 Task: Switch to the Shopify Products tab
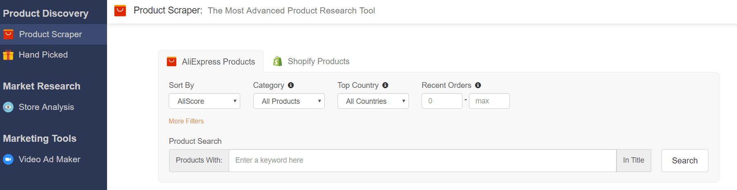pyautogui.click(x=318, y=61)
